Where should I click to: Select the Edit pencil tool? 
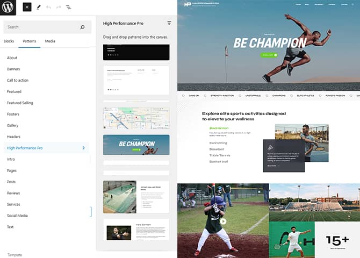[x=39, y=8]
